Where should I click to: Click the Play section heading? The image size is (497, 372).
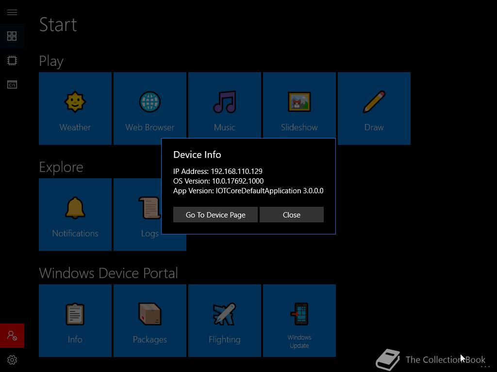(51, 61)
